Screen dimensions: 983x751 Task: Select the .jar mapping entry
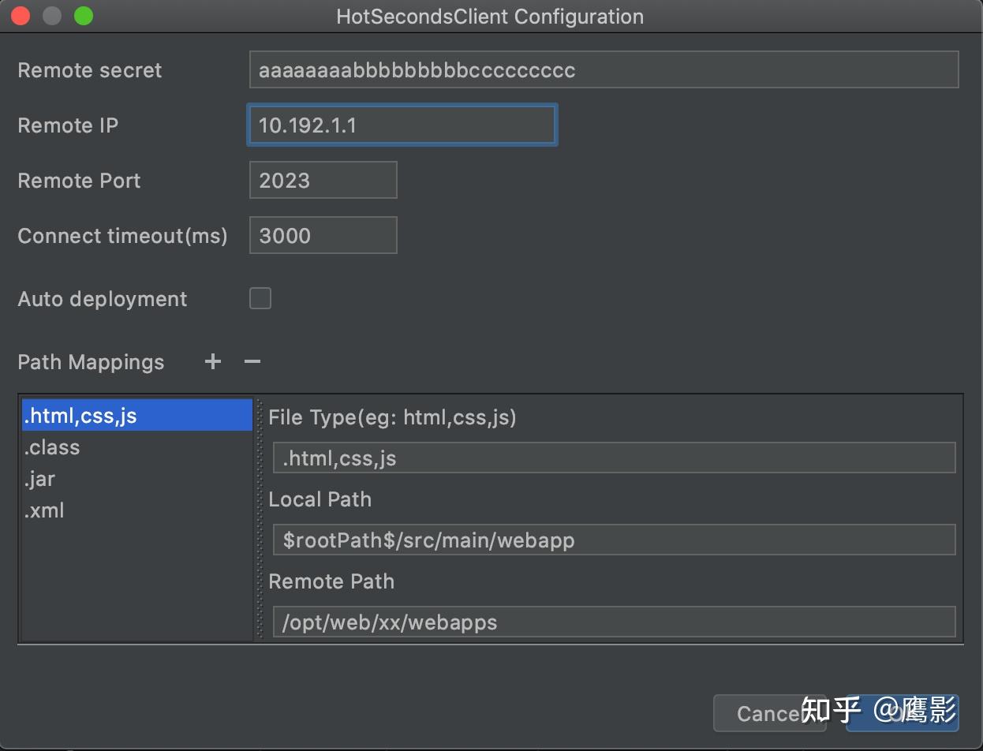point(40,479)
